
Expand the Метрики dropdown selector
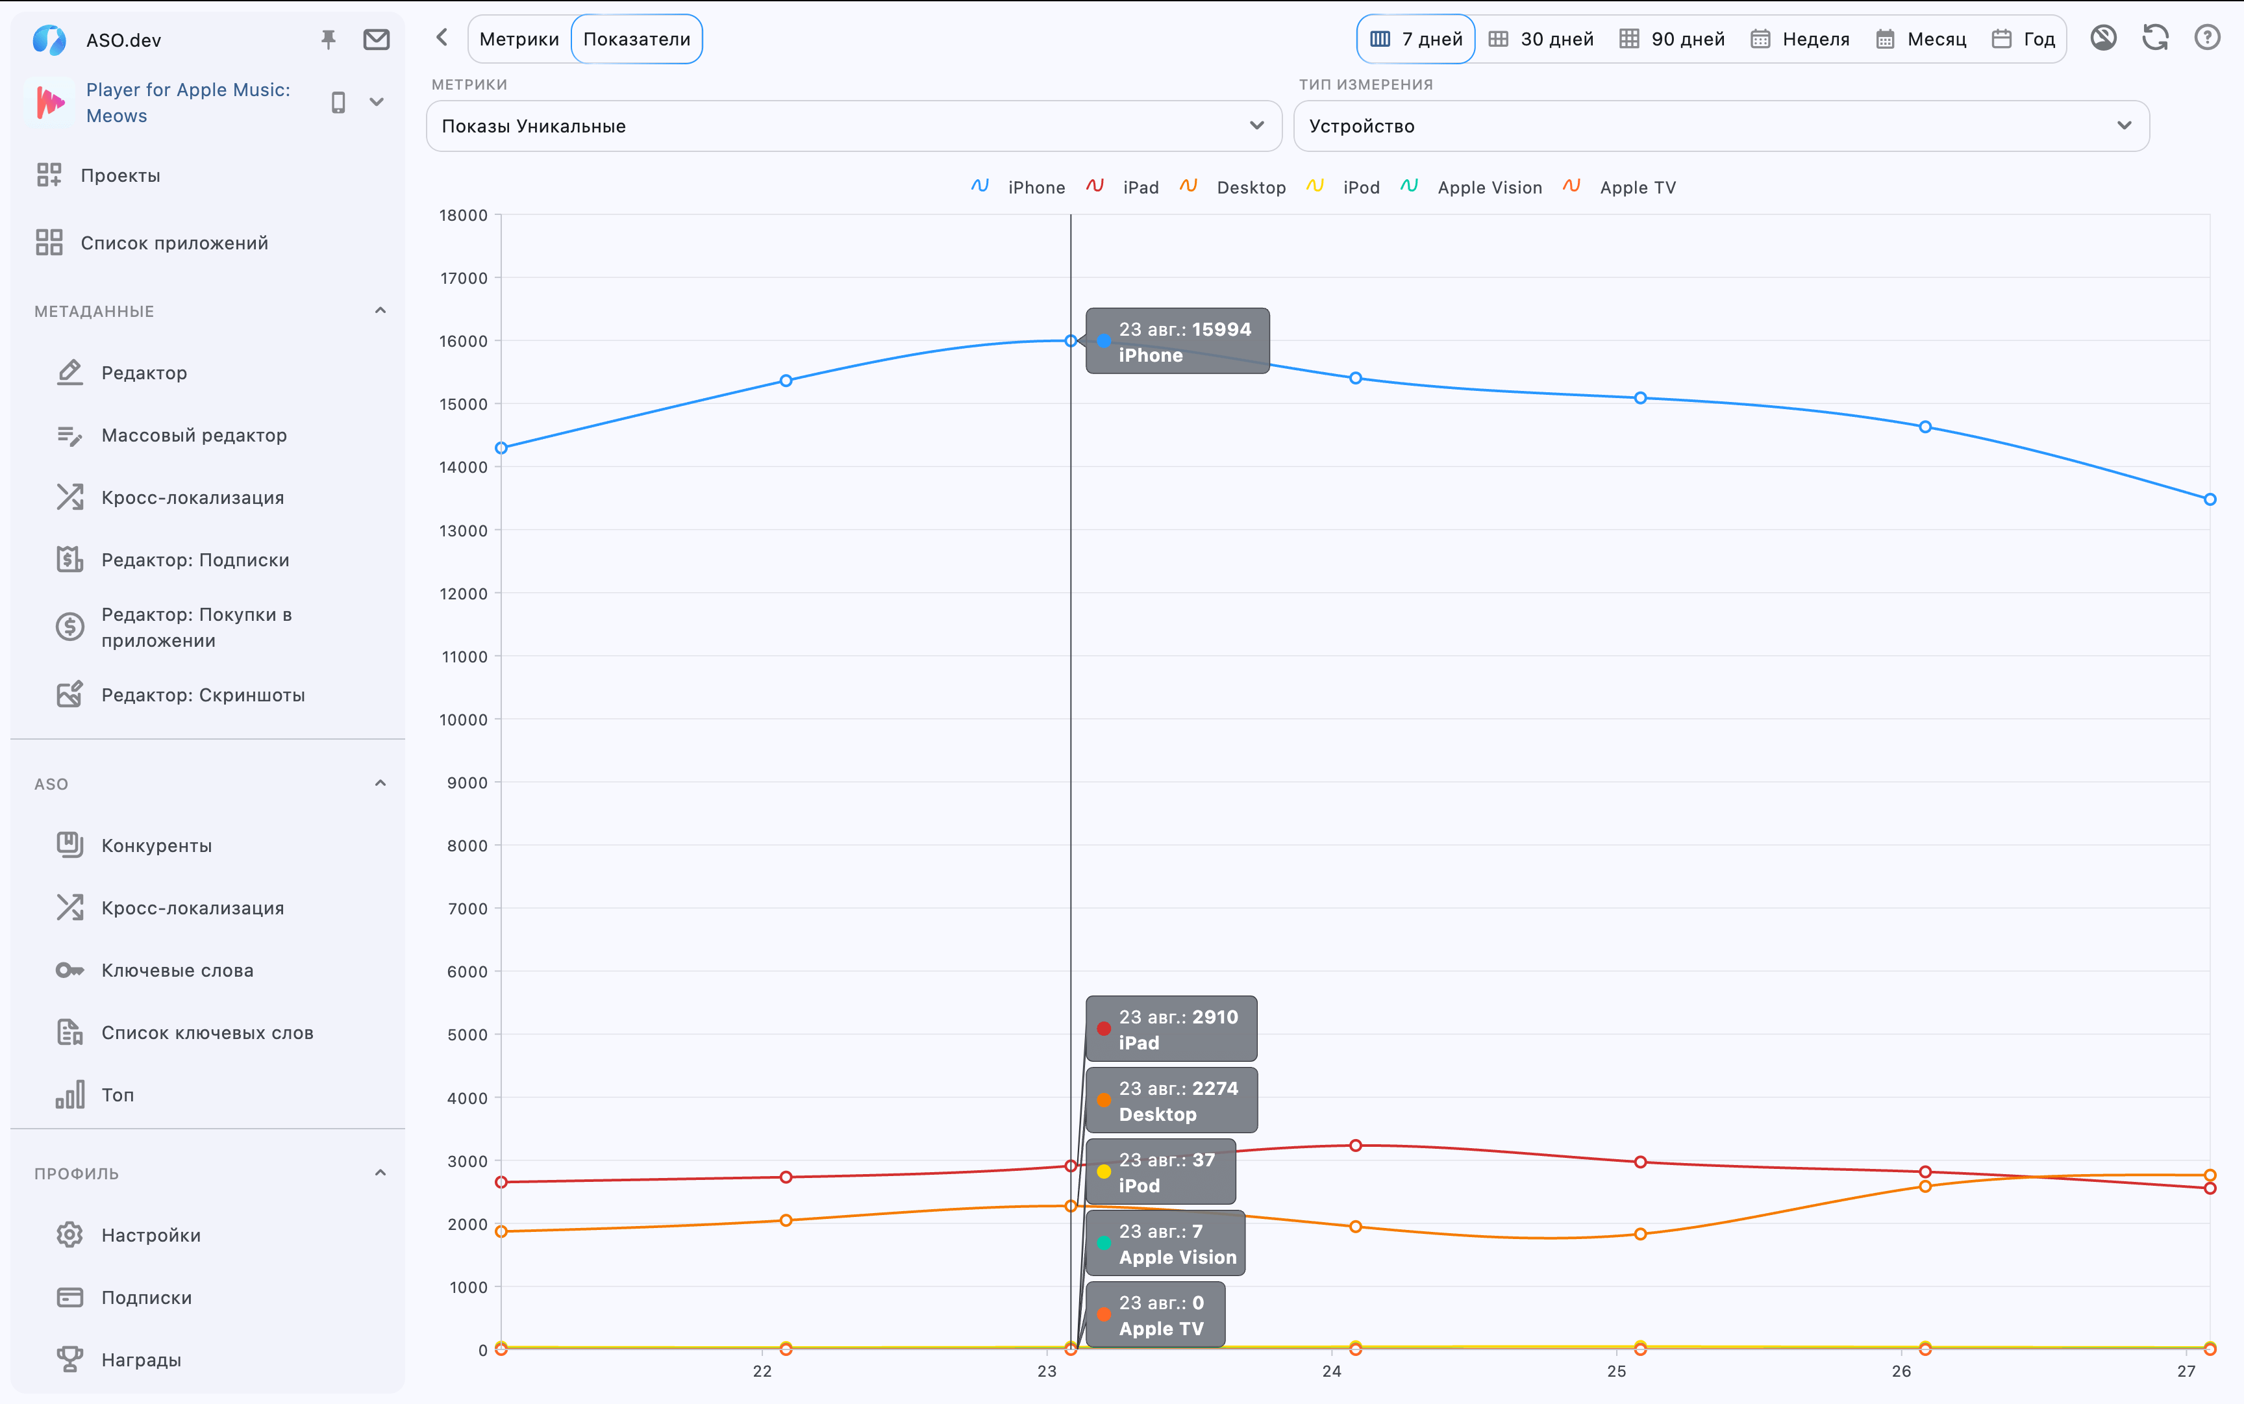point(854,125)
